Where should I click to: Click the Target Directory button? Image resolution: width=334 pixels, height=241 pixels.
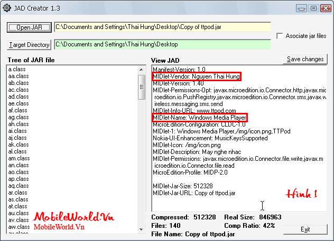click(29, 45)
